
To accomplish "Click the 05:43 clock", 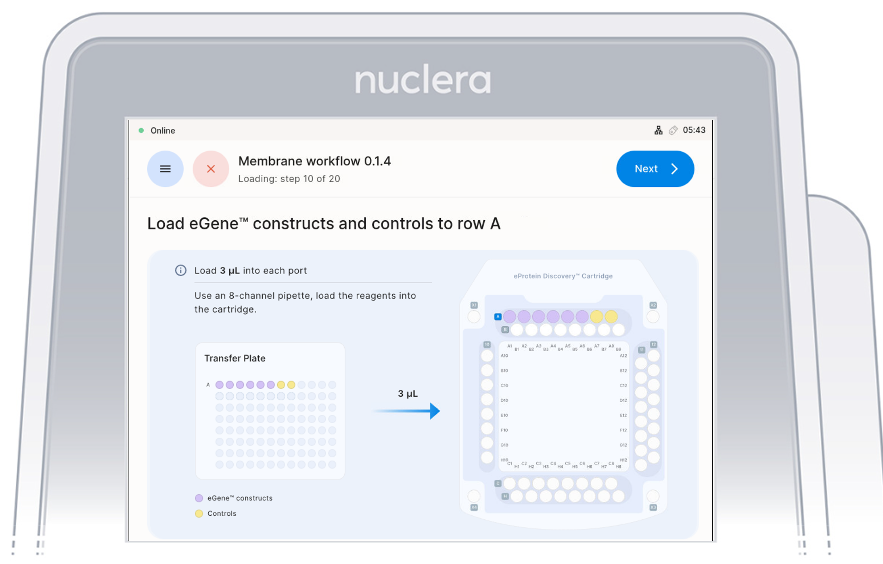I will pyautogui.click(x=694, y=130).
